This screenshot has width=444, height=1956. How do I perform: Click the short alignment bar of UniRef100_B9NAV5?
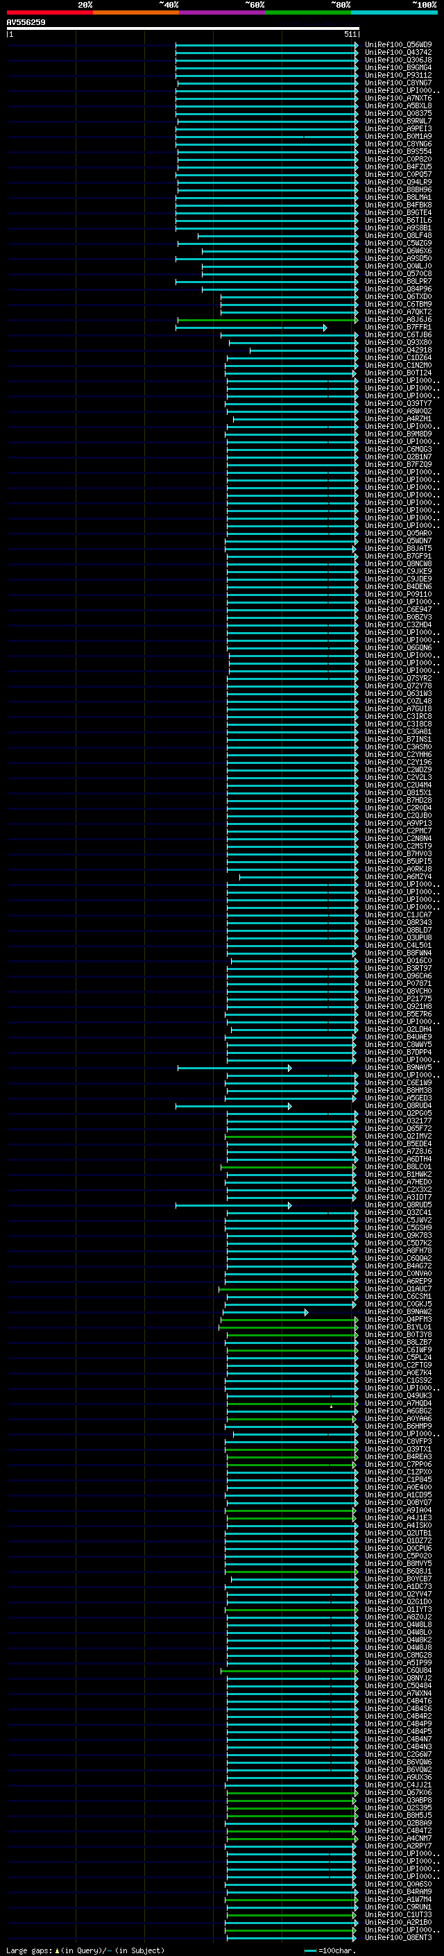tap(234, 1068)
